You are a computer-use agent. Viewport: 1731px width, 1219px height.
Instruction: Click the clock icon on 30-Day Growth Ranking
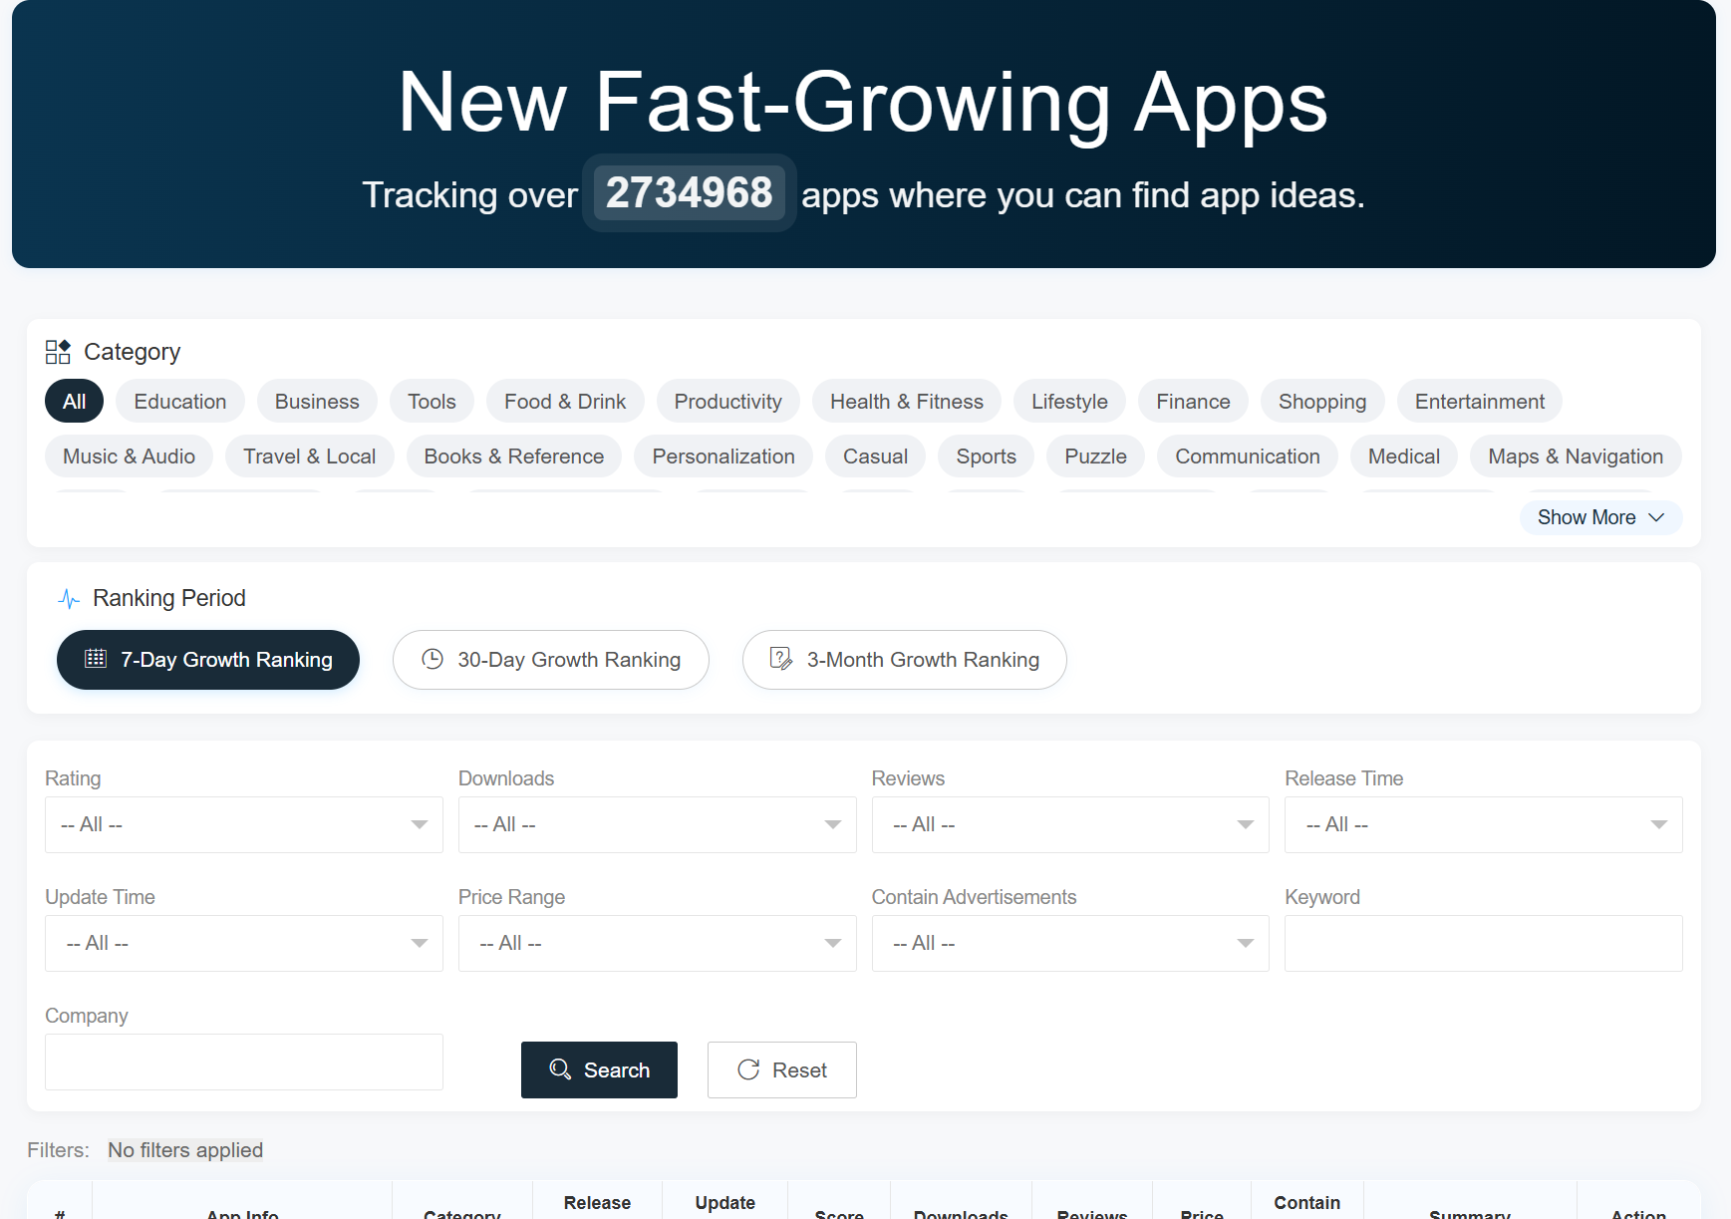(x=433, y=659)
